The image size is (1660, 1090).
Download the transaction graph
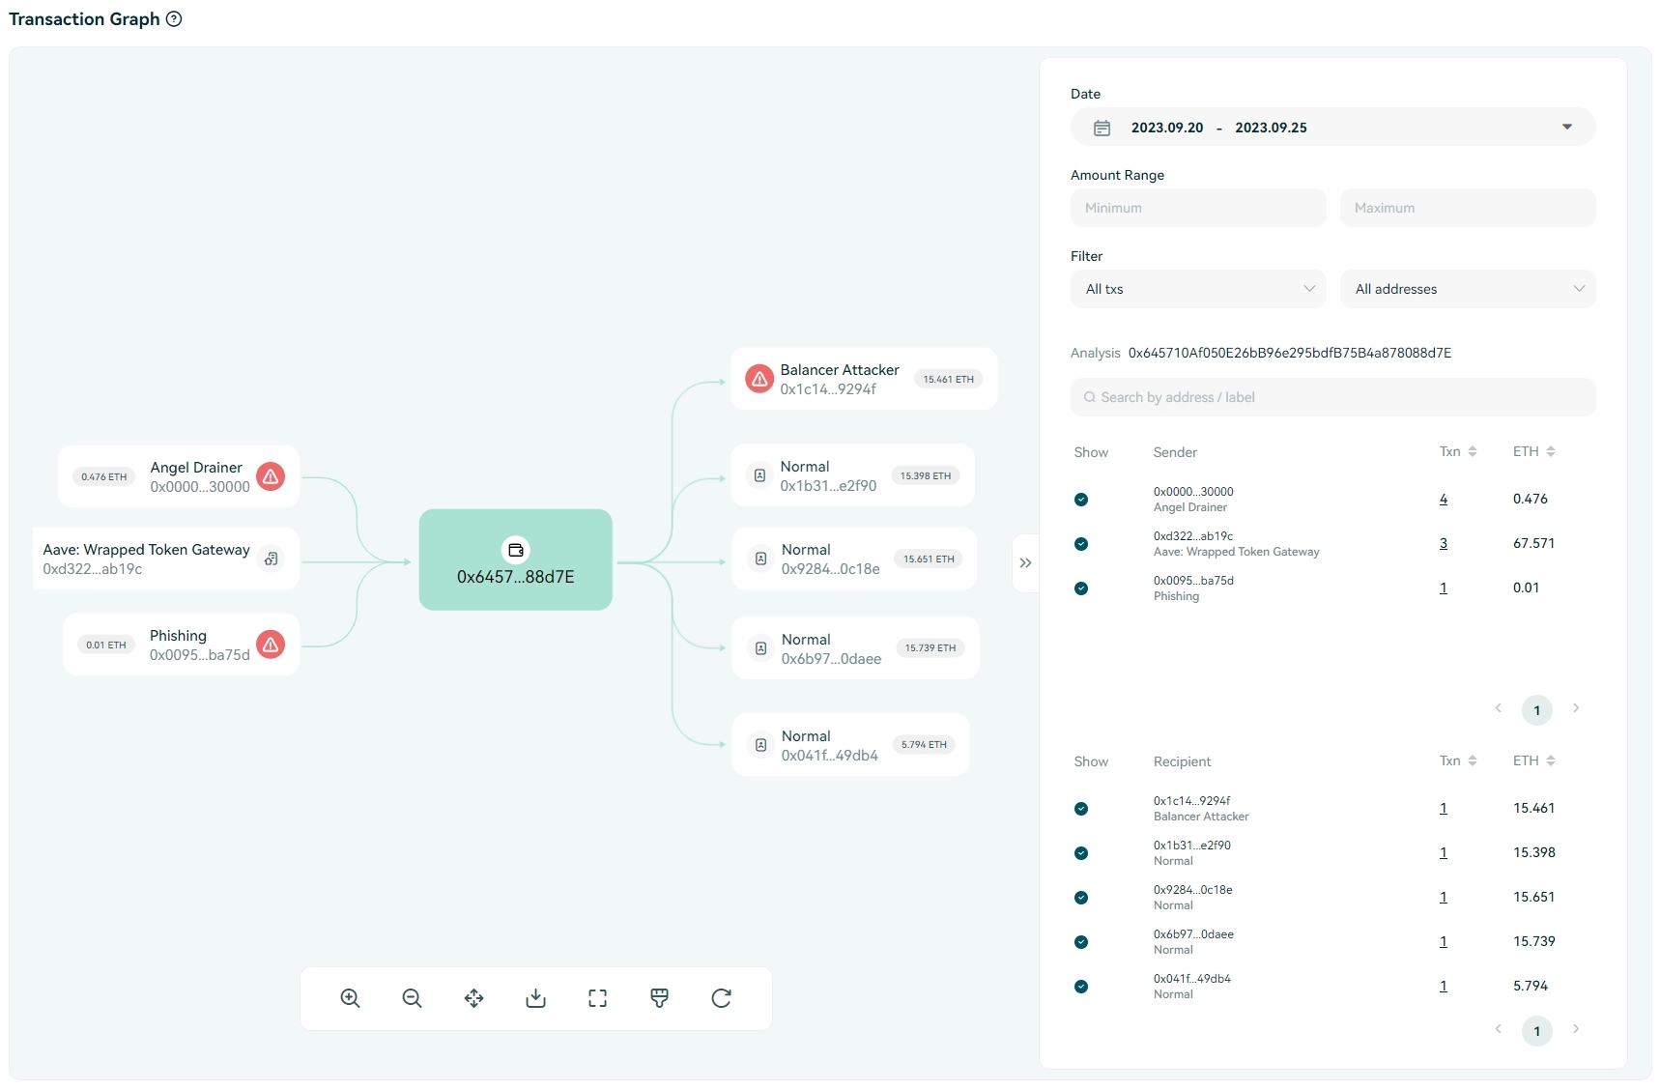tap(535, 998)
